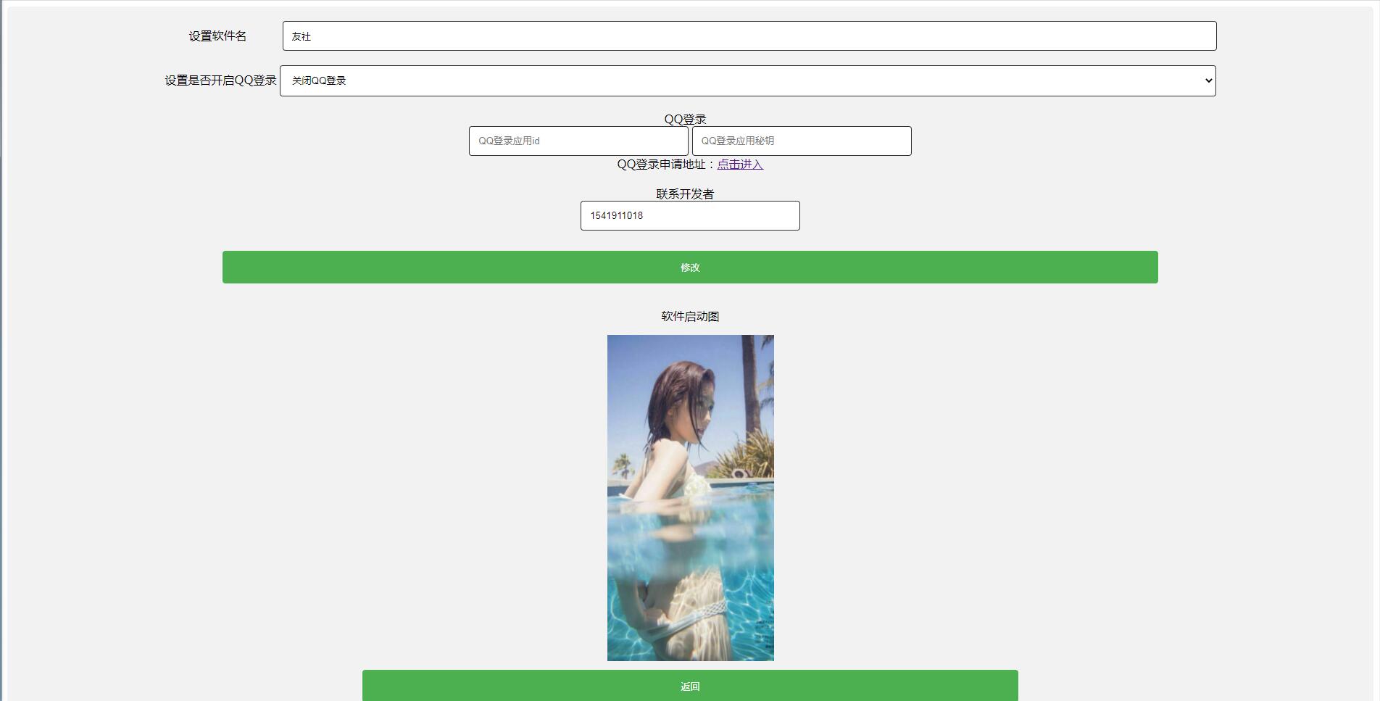The height and width of the screenshot is (701, 1380).
Task: Click the 设置软件名 label text
Action: (x=217, y=36)
